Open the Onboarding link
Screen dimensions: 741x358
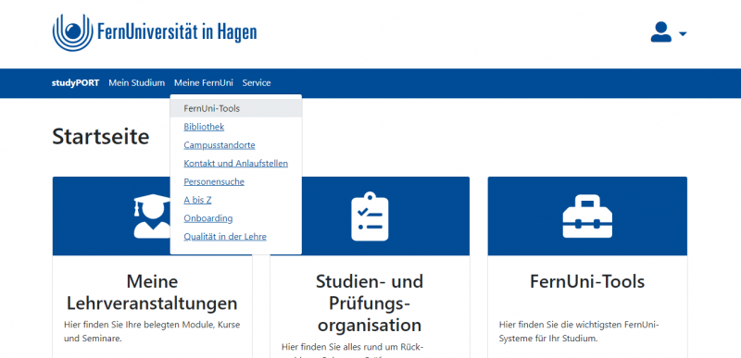[x=207, y=218]
